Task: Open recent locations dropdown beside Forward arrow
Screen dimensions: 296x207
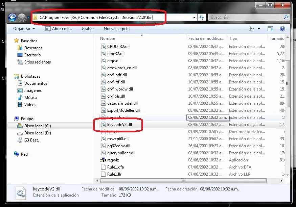Action: (28, 18)
